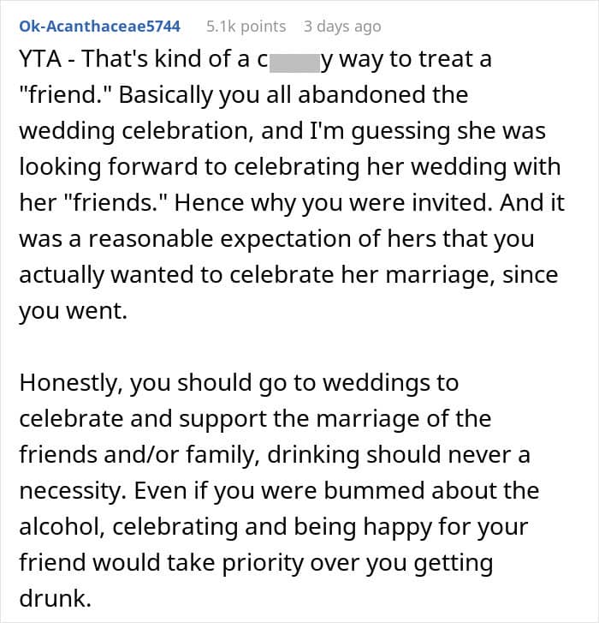Image resolution: width=599 pixels, height=623 pixels.
Task: Click the 5.1k points score
Action: (x=246, y=27)
